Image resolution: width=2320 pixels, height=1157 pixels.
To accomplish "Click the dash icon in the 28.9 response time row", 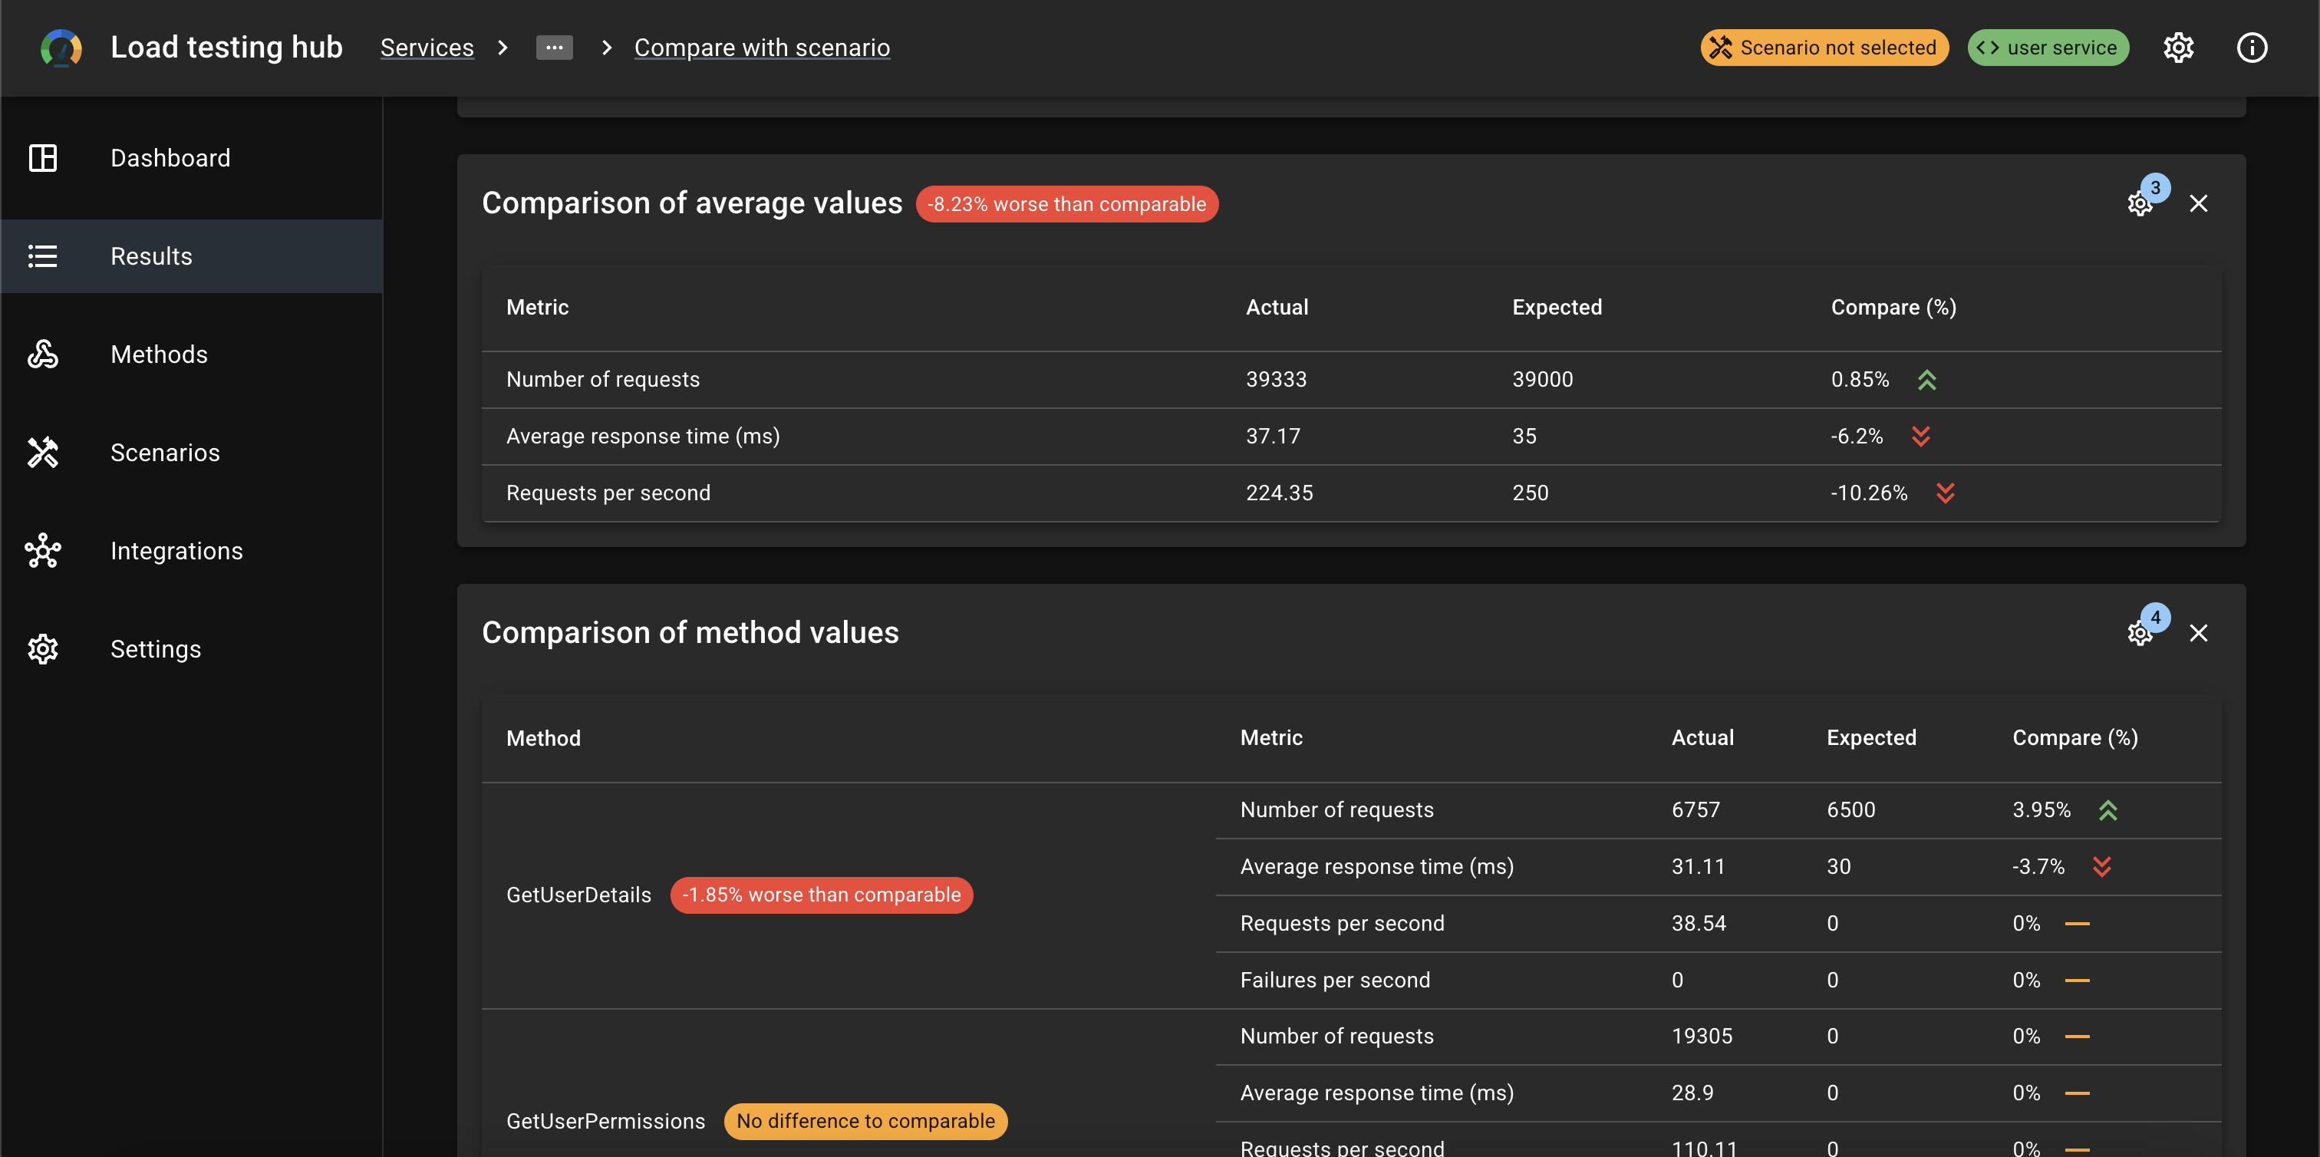I will 2077,1093.
